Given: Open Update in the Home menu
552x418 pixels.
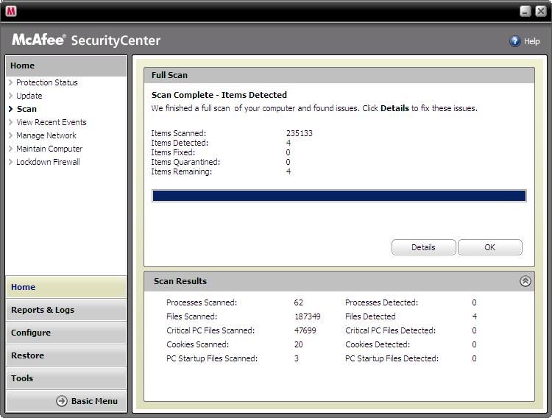Looking at the screenshot, I should click(29, 96).
